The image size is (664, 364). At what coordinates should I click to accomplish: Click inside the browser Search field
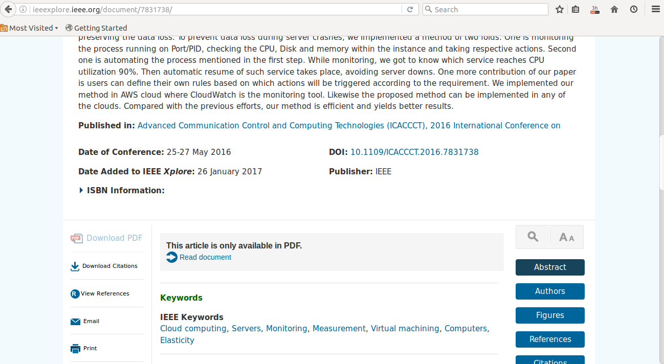[x=485, y=9]
